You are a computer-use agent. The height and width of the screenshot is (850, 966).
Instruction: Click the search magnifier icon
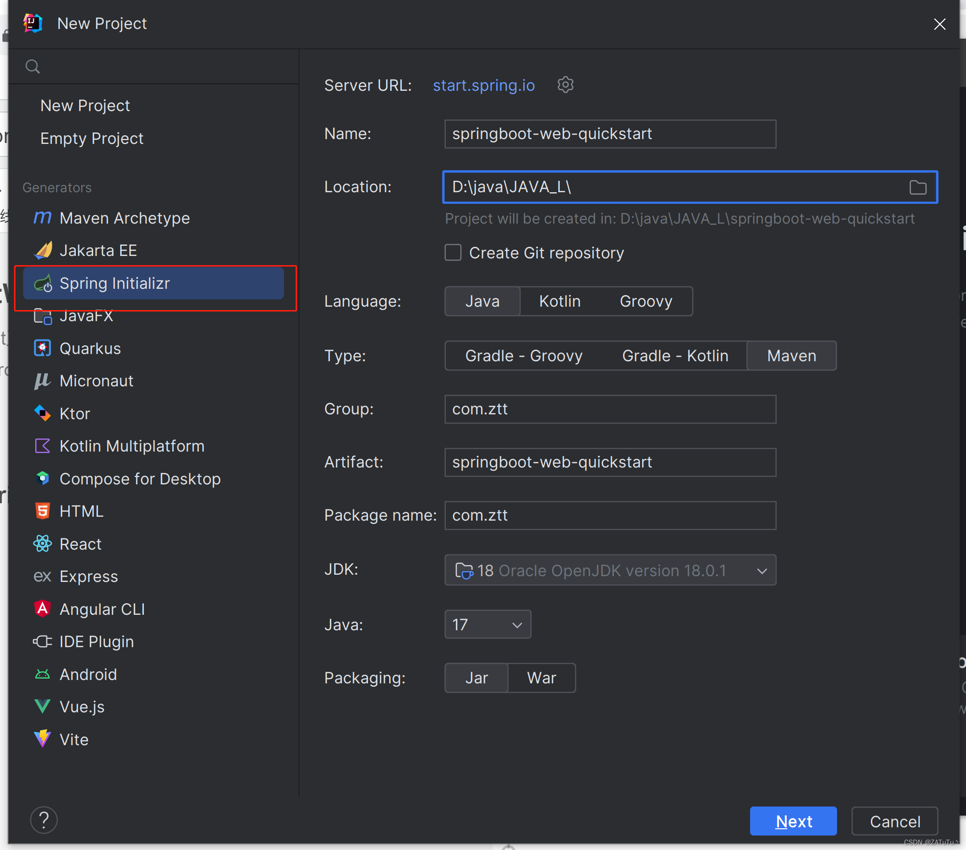[32, 66]
